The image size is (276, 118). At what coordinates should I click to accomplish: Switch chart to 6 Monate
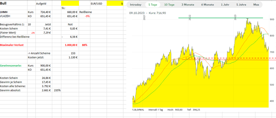[207, 5]
